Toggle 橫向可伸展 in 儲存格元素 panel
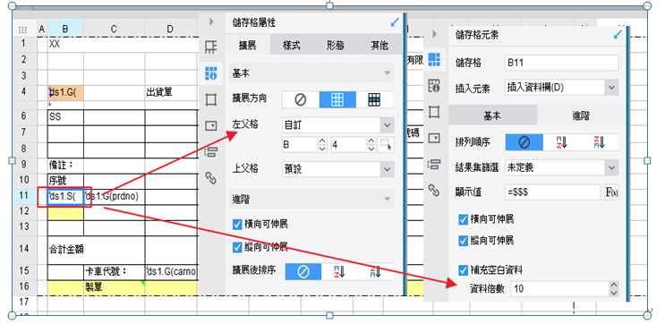Viewport: 665px width, 324px height. pos(463,219)
